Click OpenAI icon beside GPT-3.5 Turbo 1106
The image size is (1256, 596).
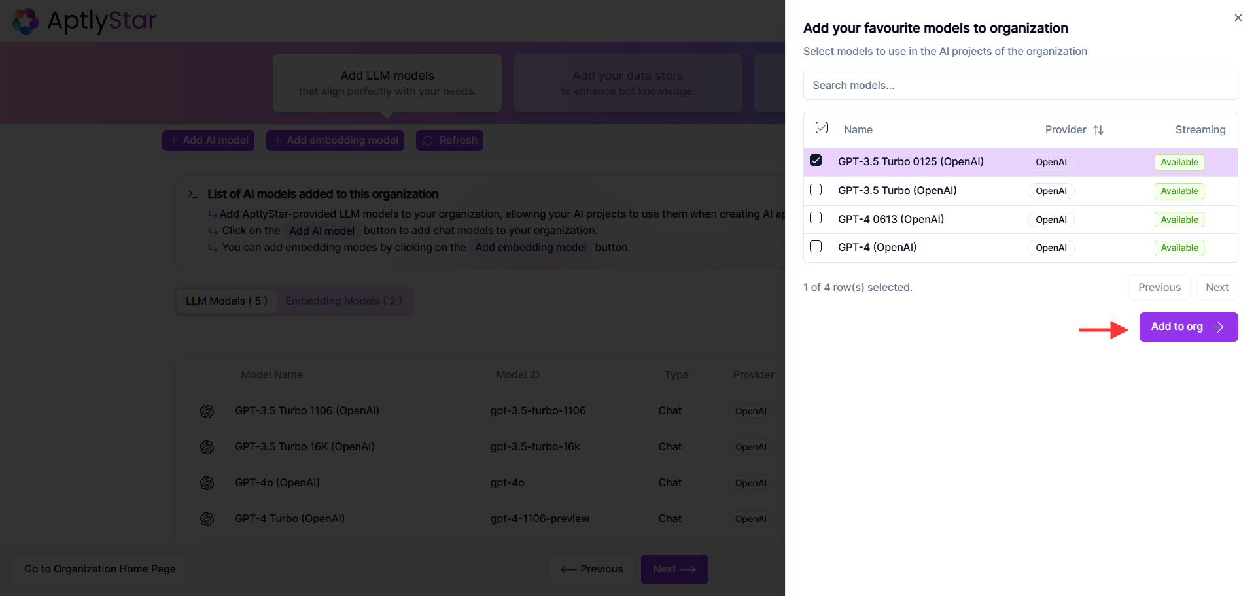coord(207,411)
